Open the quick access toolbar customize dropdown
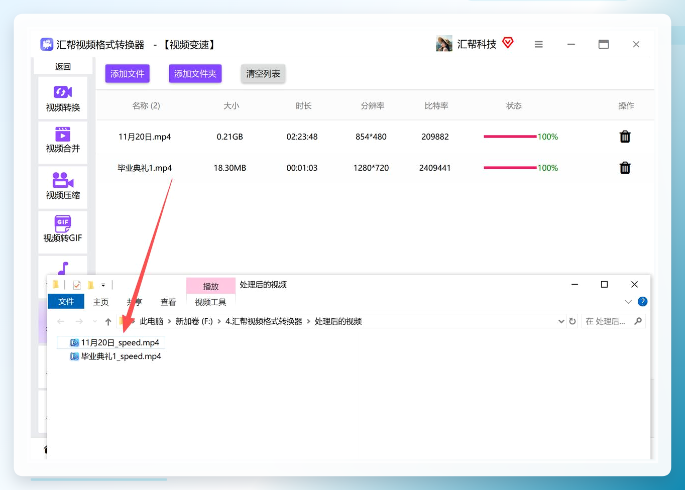 coord(103,285)
